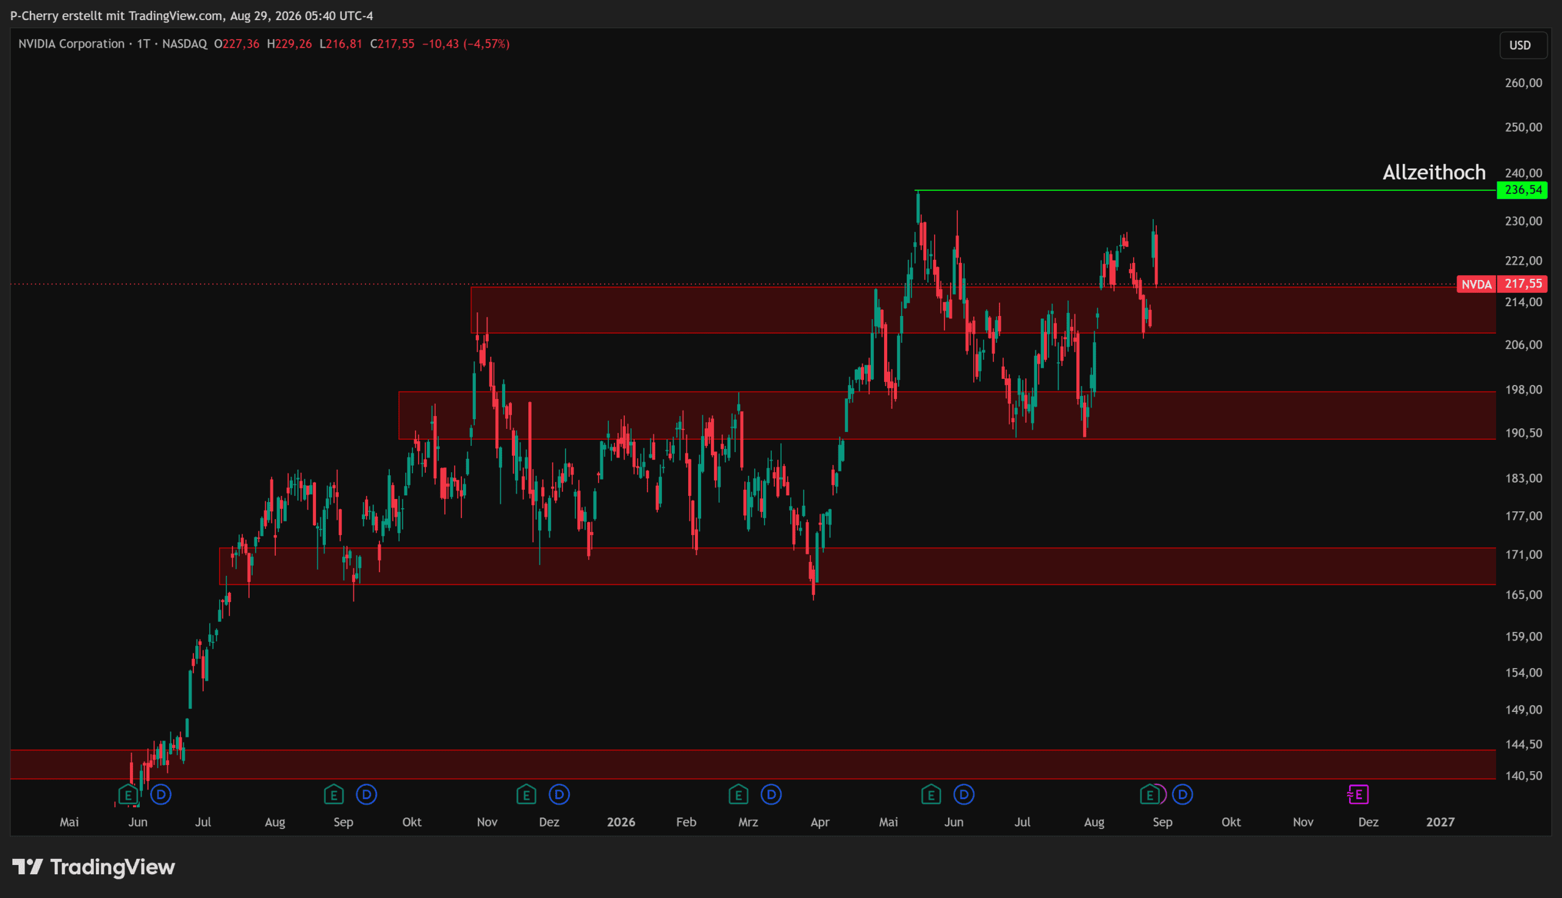Click the Feb label on time axis
The width and height of the screenshot is (1562, 898).
coord(686,822)
